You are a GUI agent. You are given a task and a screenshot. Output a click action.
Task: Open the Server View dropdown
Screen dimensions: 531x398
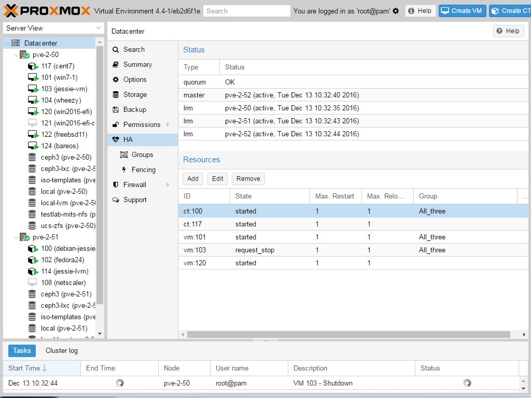tap(99, 28)
